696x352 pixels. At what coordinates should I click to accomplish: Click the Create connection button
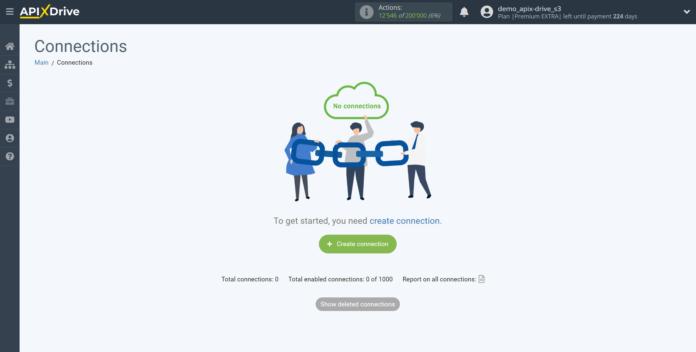click(358, 244)
